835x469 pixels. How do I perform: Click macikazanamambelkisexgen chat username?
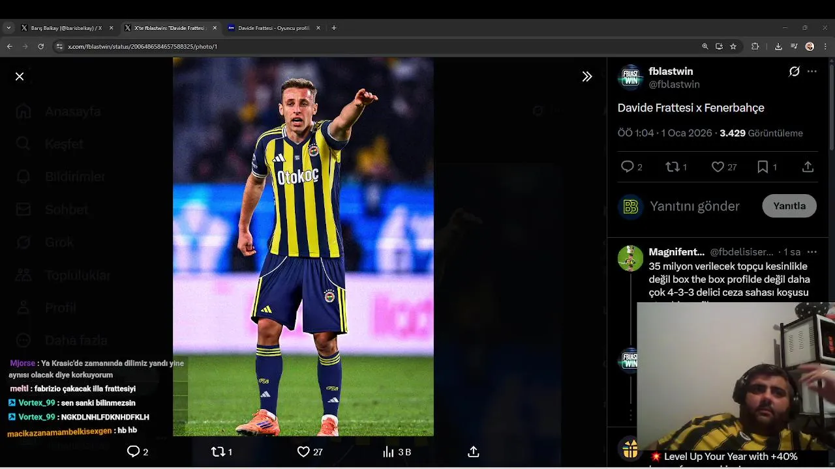(x=59, y=431)
